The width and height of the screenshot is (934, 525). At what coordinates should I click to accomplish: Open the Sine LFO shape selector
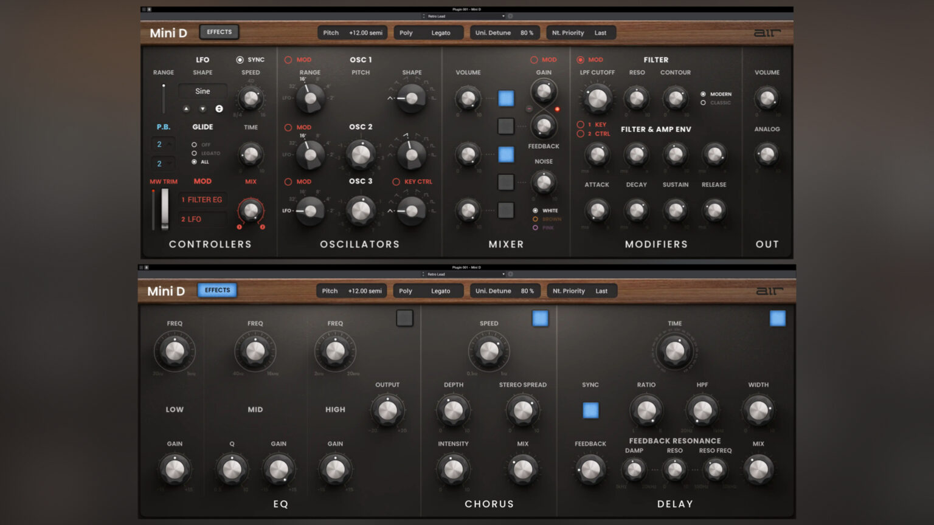(202, 91)
